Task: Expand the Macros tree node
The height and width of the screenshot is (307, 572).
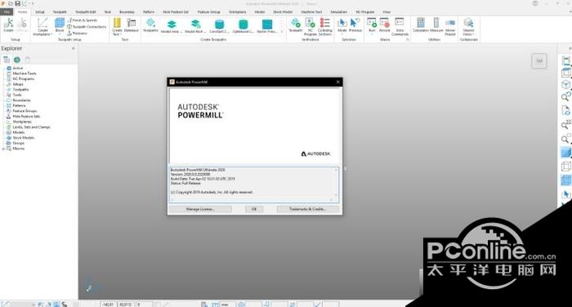Action: [x=3, y=149]
